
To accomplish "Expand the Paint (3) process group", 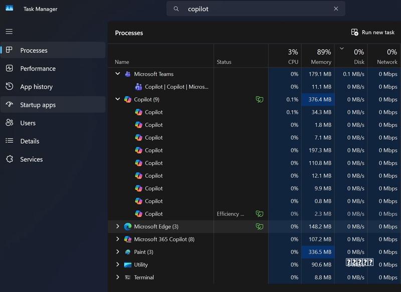I will (118, 251).
